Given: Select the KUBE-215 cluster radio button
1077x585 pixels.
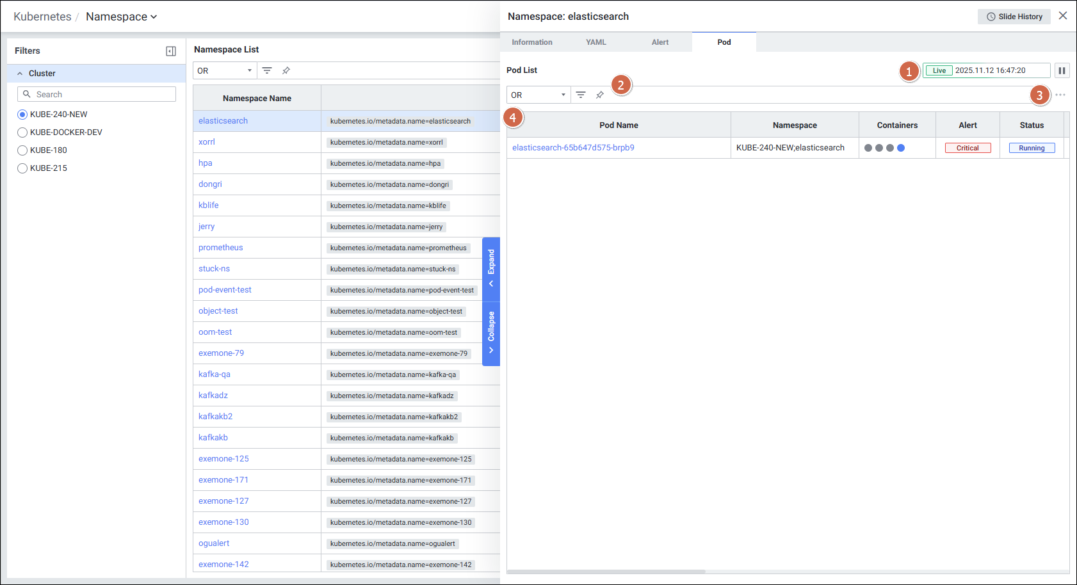Looking at the screenshot, I should click(22, 168).
